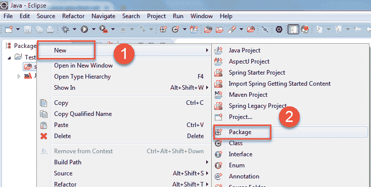Viewport: 371px width, 187px height.
Task: Open the Search pen dropdown arrow
Action: [x=241, y=29]
